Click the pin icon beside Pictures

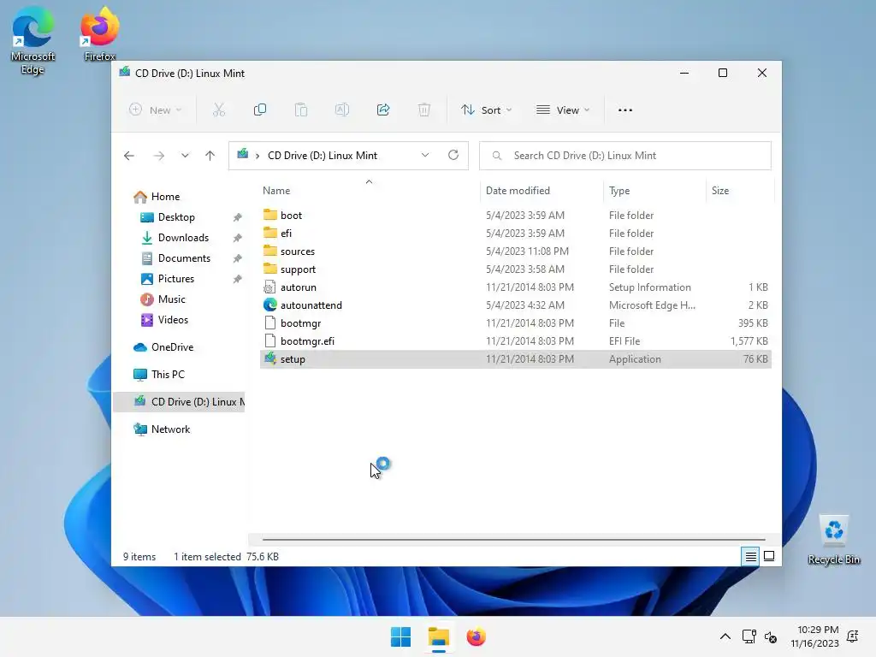[238, 279]
